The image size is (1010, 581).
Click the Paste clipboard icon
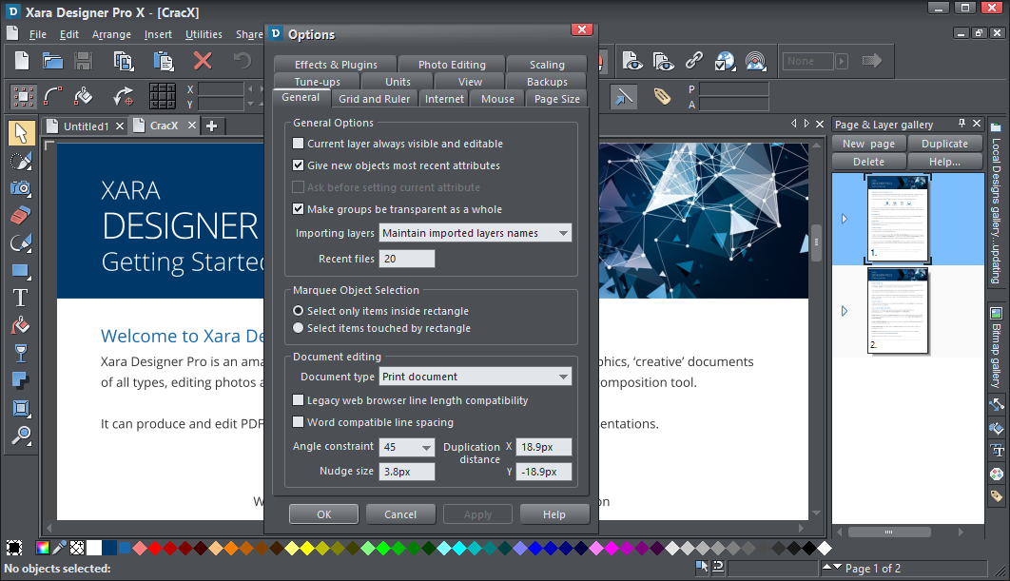[164, 61]
